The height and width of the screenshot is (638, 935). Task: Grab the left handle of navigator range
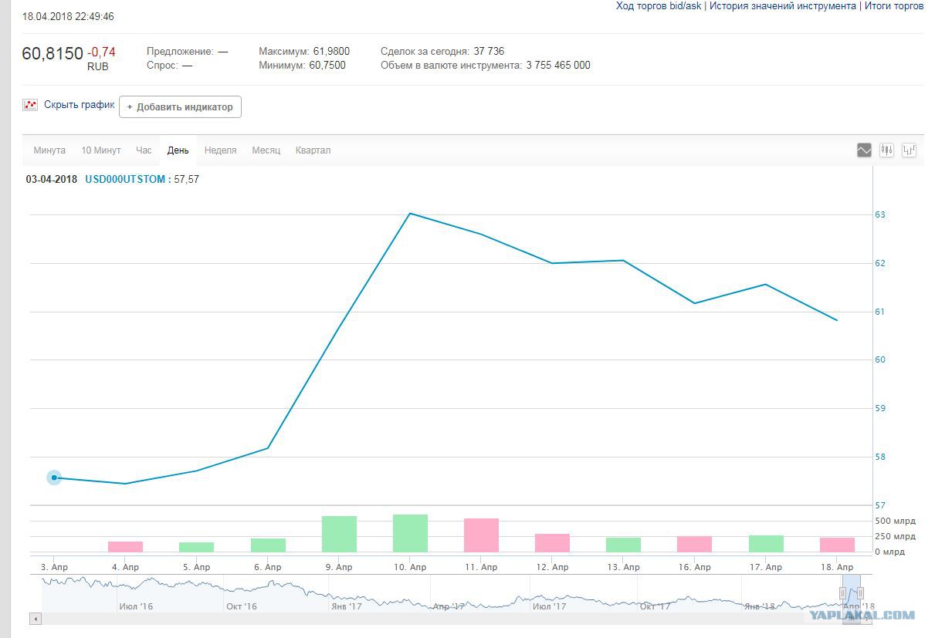click(842, 593)
